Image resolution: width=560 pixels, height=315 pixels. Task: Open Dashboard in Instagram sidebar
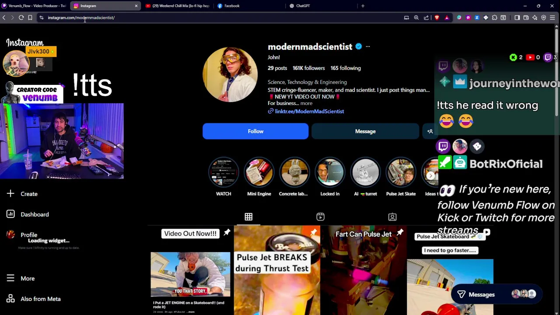click(x=28, y=214)
